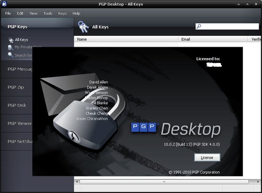This screenshot has width=262, height=193.
Task: Expand the PGP Messaging section
Action: point(17,69)
